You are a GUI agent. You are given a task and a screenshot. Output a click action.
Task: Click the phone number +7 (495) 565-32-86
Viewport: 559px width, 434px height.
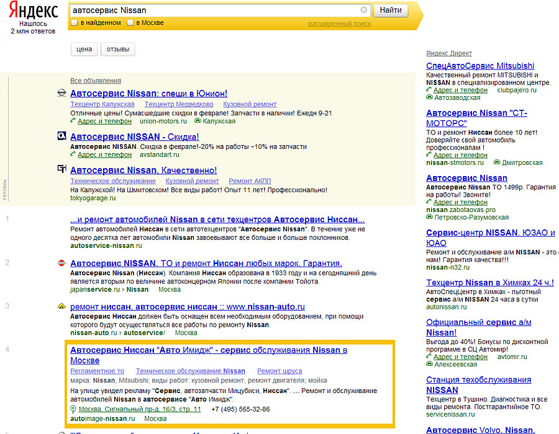(240, 409)
